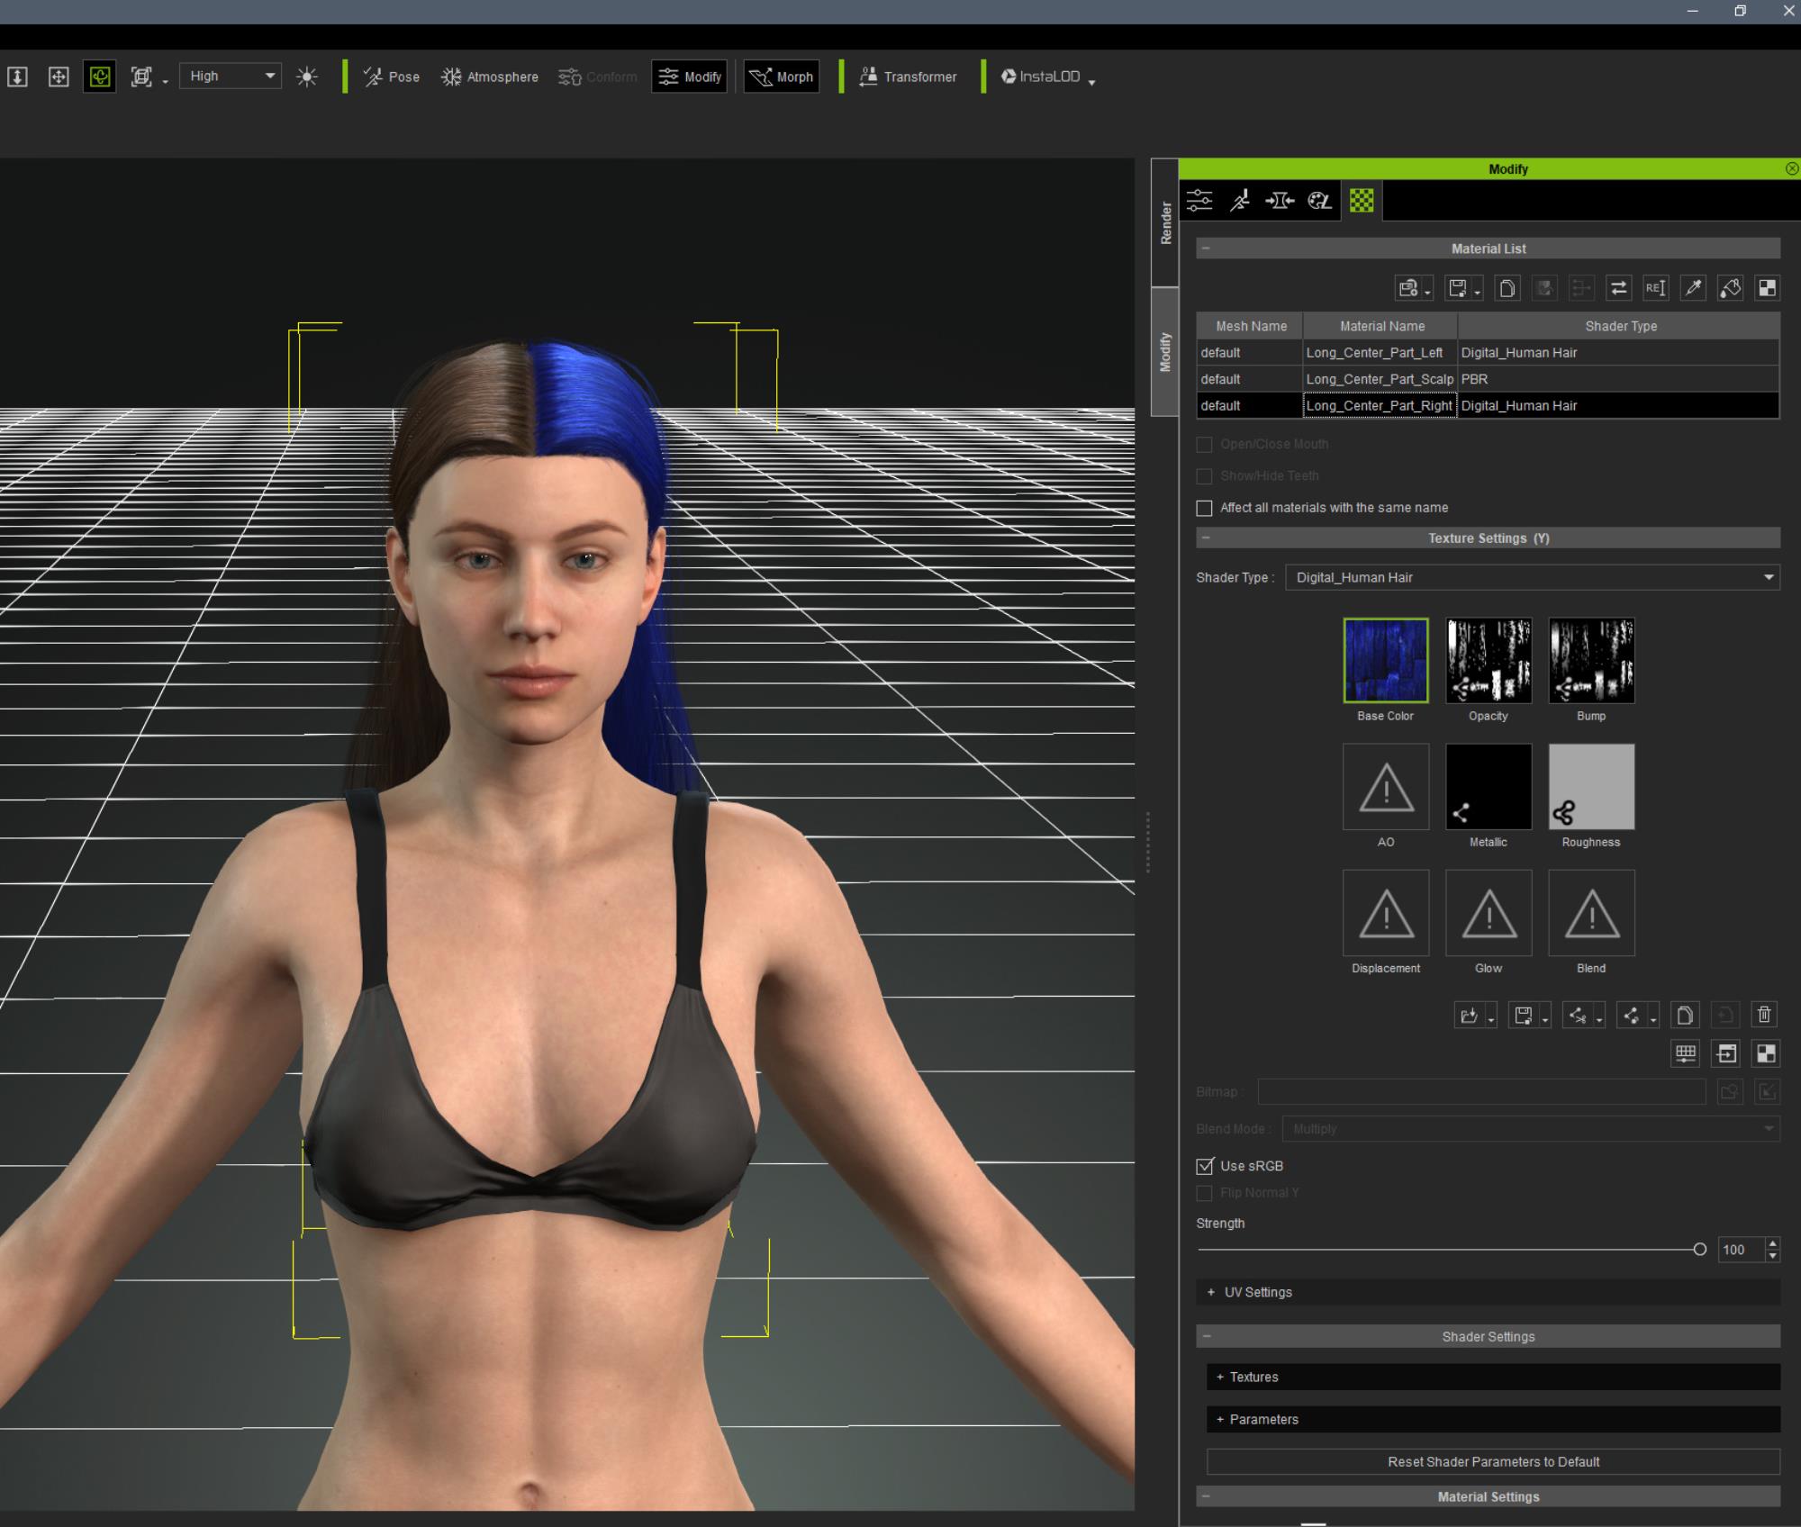This screenshot has height=1527, width=1801.
Task: Select the Long_Center_Part_Right material row
Action: point(1488,406)
